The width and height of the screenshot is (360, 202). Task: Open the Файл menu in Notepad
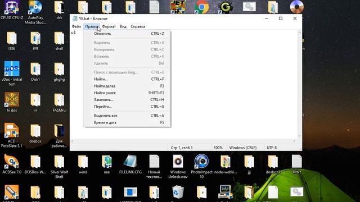76,26
